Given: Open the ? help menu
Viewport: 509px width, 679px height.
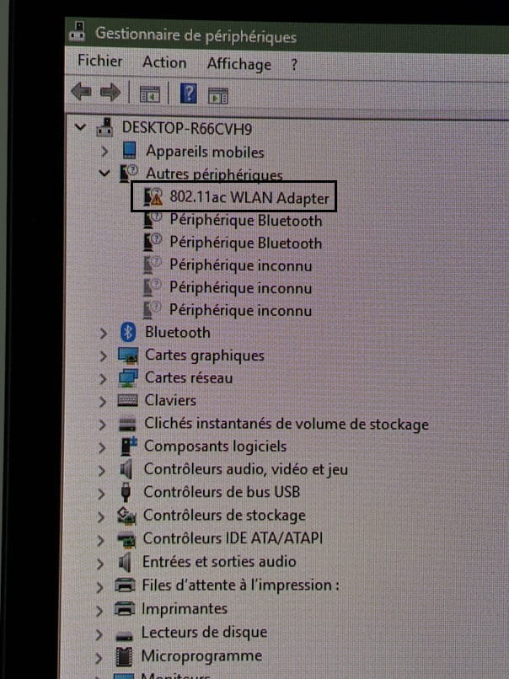Looking at the screenshot, I should click(294, 65).
